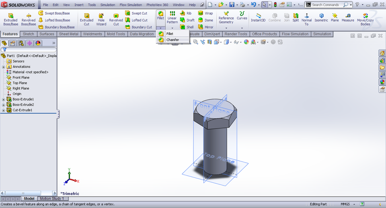Launch the Hole Wizard tool

click(x=101, y=18)
